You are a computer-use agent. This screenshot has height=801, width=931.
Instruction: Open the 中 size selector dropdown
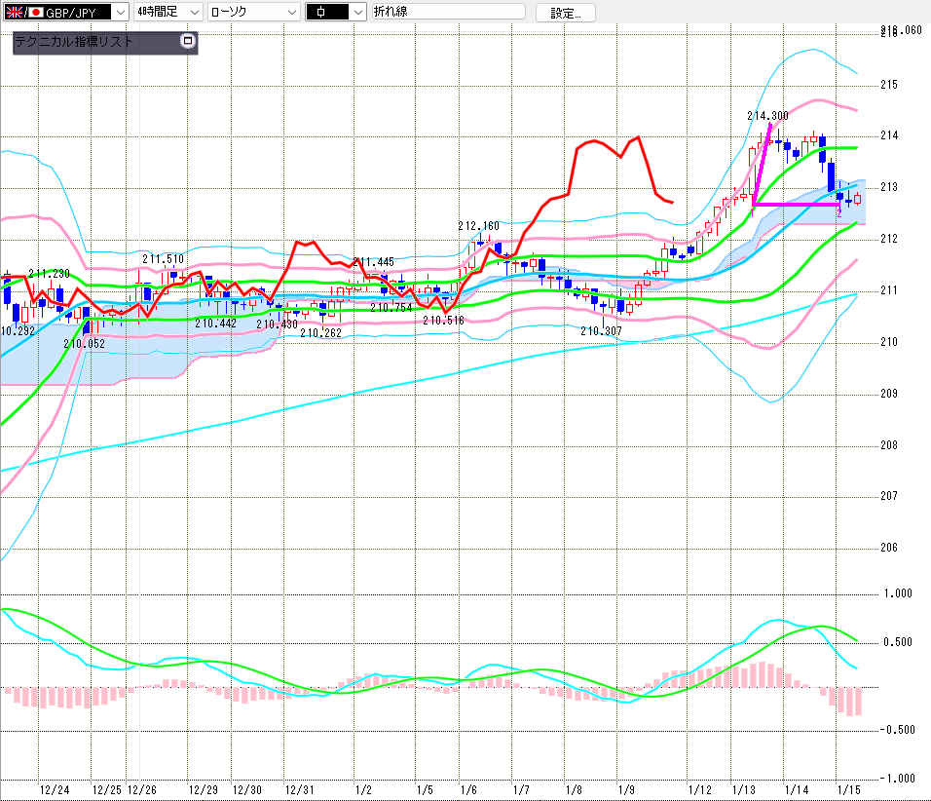coord(357,13)
